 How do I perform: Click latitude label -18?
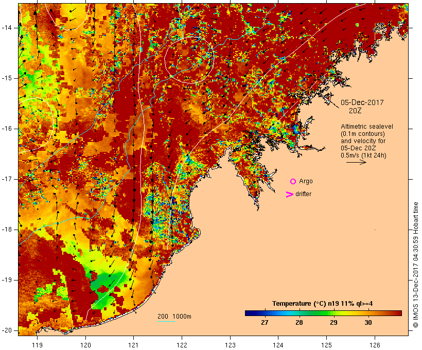coord(7,230)
